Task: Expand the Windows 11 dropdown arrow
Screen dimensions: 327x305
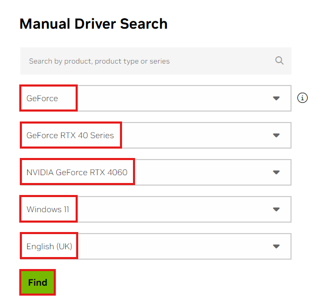Action: 276,209
